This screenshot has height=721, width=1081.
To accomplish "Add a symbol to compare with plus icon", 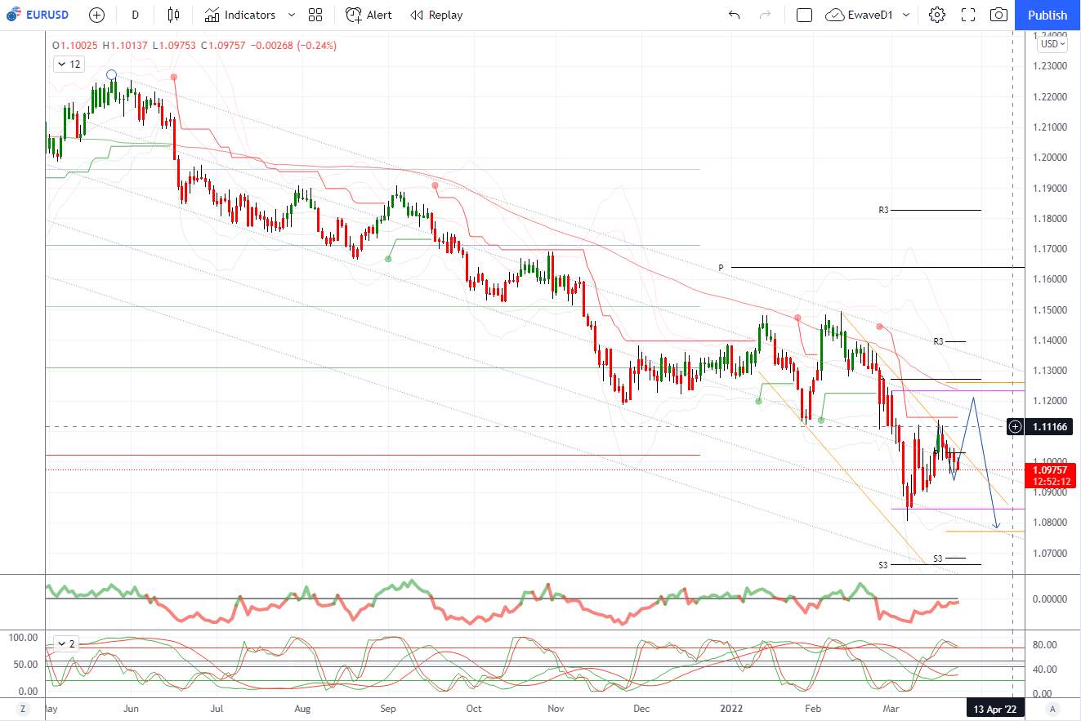I will [x=96, y=15].
